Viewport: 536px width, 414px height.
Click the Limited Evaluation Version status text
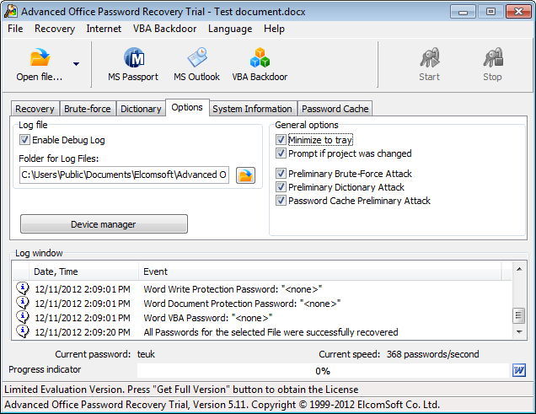(181, 390)
